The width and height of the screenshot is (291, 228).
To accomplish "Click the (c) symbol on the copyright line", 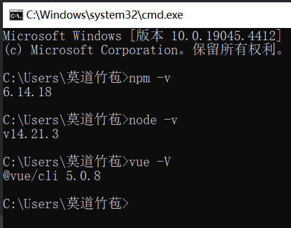I will point(13,50).
